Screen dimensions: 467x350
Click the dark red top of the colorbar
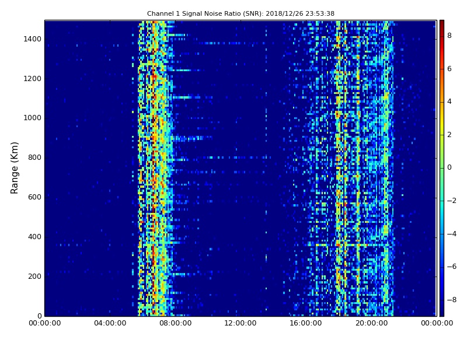442,23
